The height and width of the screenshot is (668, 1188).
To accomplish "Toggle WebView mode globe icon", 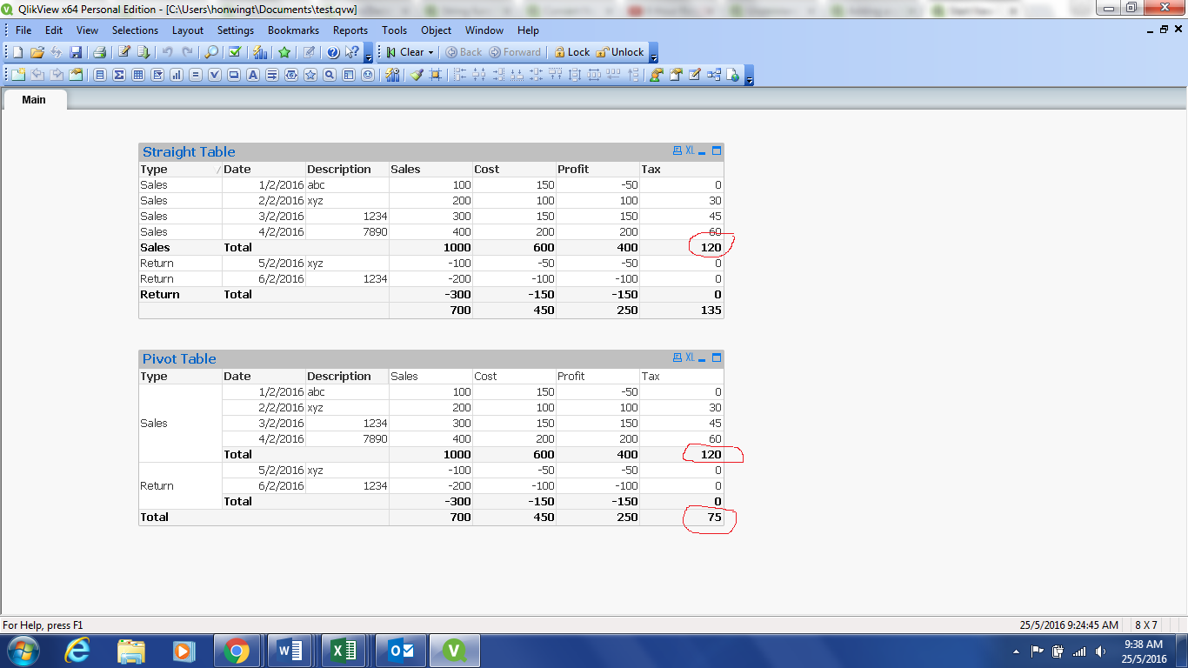I will click(x=732, y=75).
